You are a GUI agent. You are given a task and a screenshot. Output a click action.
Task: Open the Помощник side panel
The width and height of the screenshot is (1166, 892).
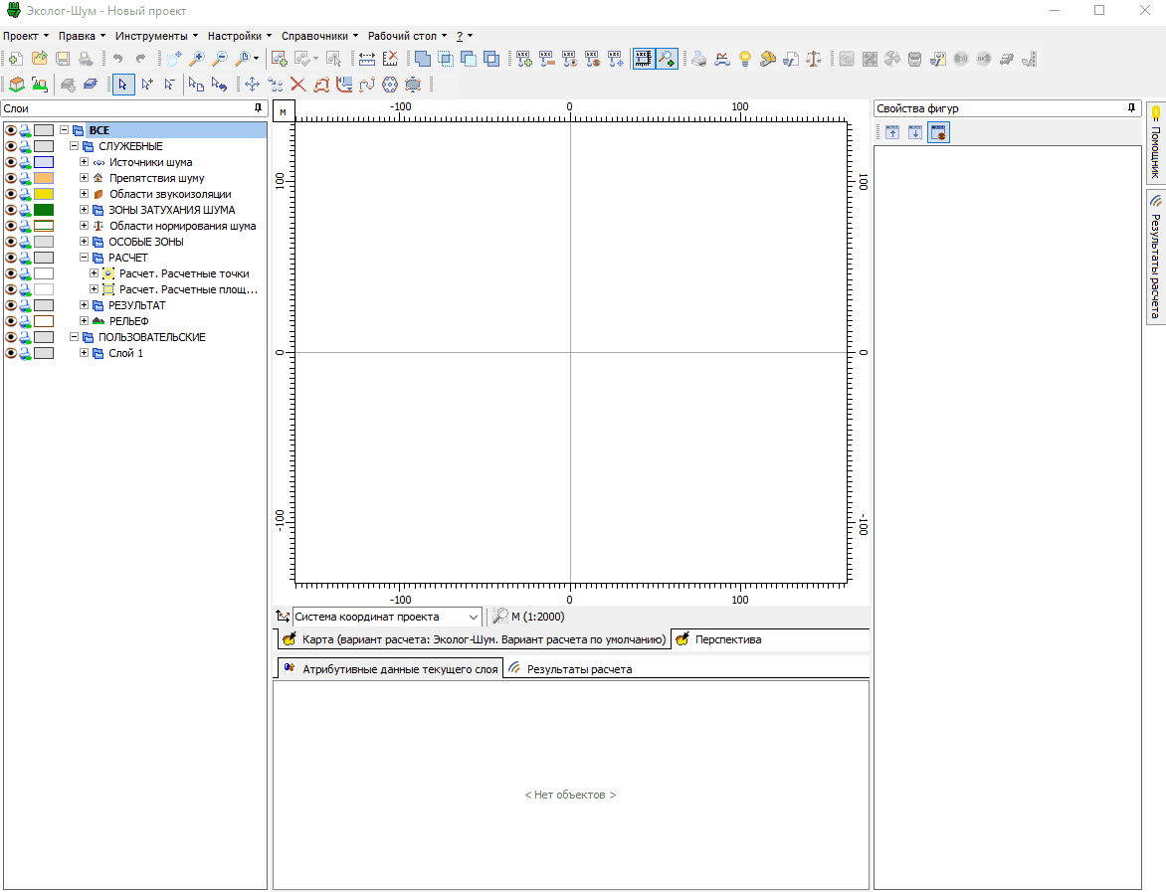[1156, 142]
